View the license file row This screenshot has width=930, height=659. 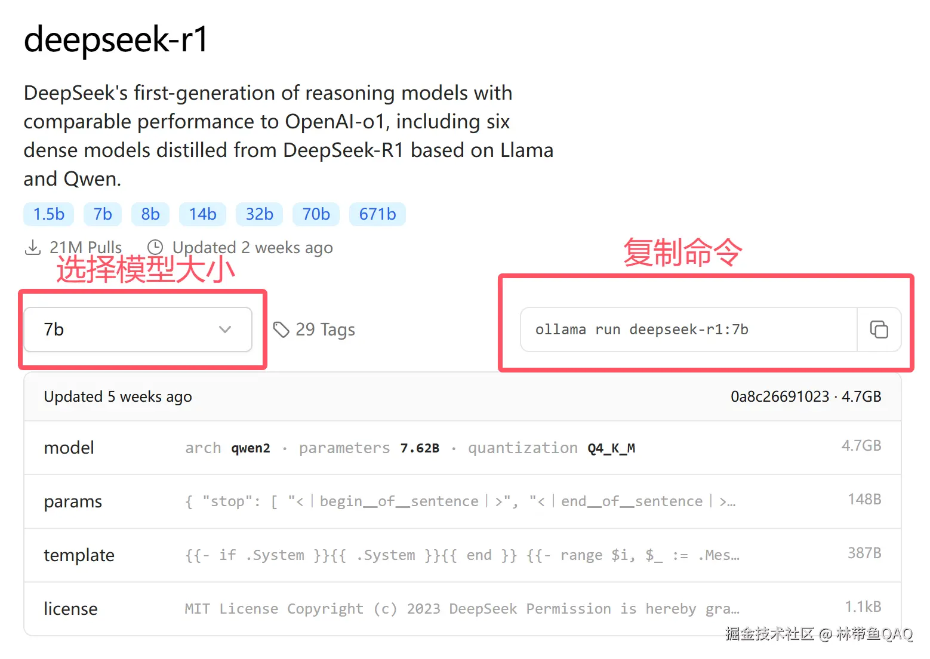point(463,609)
